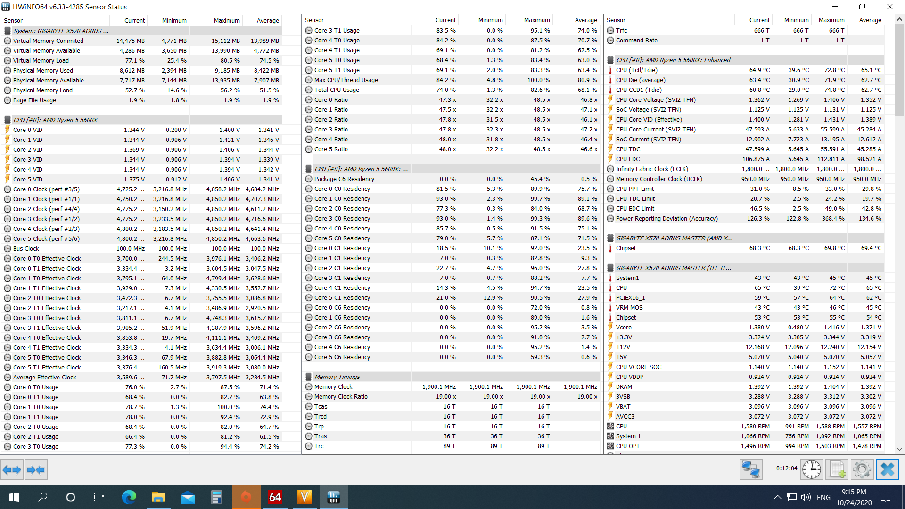This screenshot has width=905, height=509.
Task: Click the right panel scrollbar up arrow
Action: 899,19
